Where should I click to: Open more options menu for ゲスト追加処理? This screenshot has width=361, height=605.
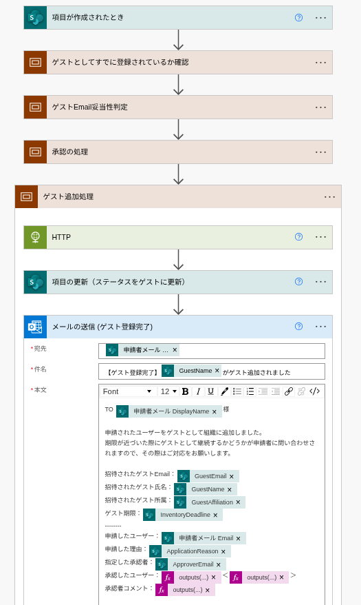click(329, 197)
